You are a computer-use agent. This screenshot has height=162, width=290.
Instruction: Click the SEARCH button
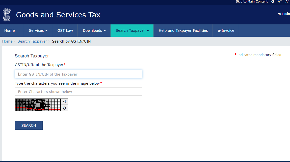(x=29, y=125)
